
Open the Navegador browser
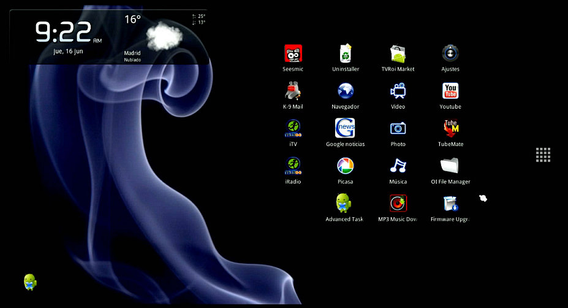click(x=346, y=91)
